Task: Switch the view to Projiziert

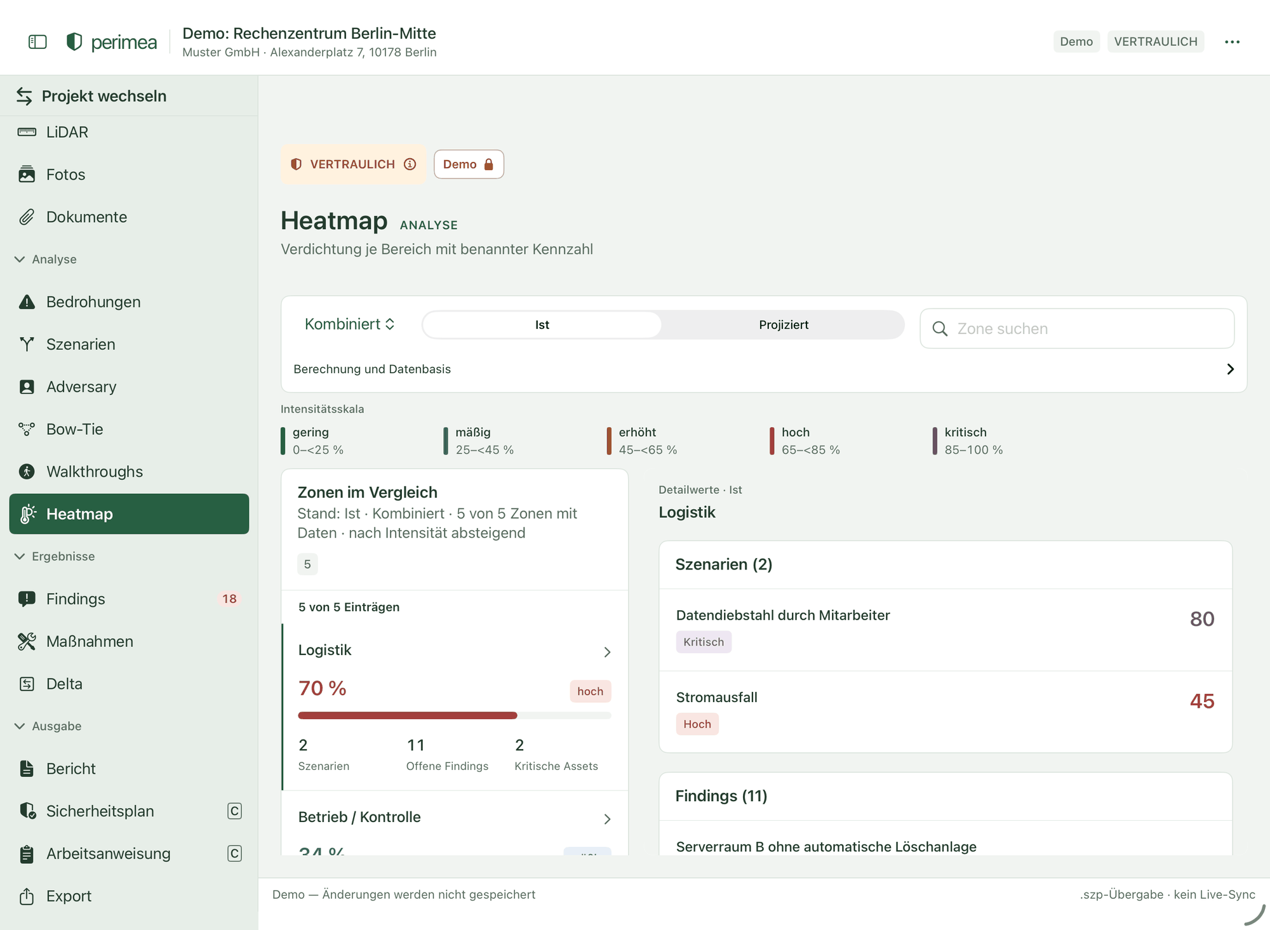Action: tap(784, 325)
